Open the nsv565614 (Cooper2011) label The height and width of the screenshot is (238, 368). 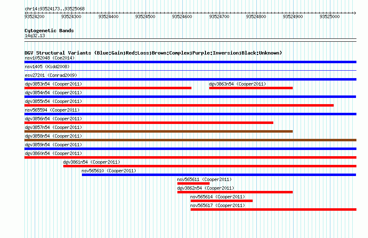pos(217,197)
